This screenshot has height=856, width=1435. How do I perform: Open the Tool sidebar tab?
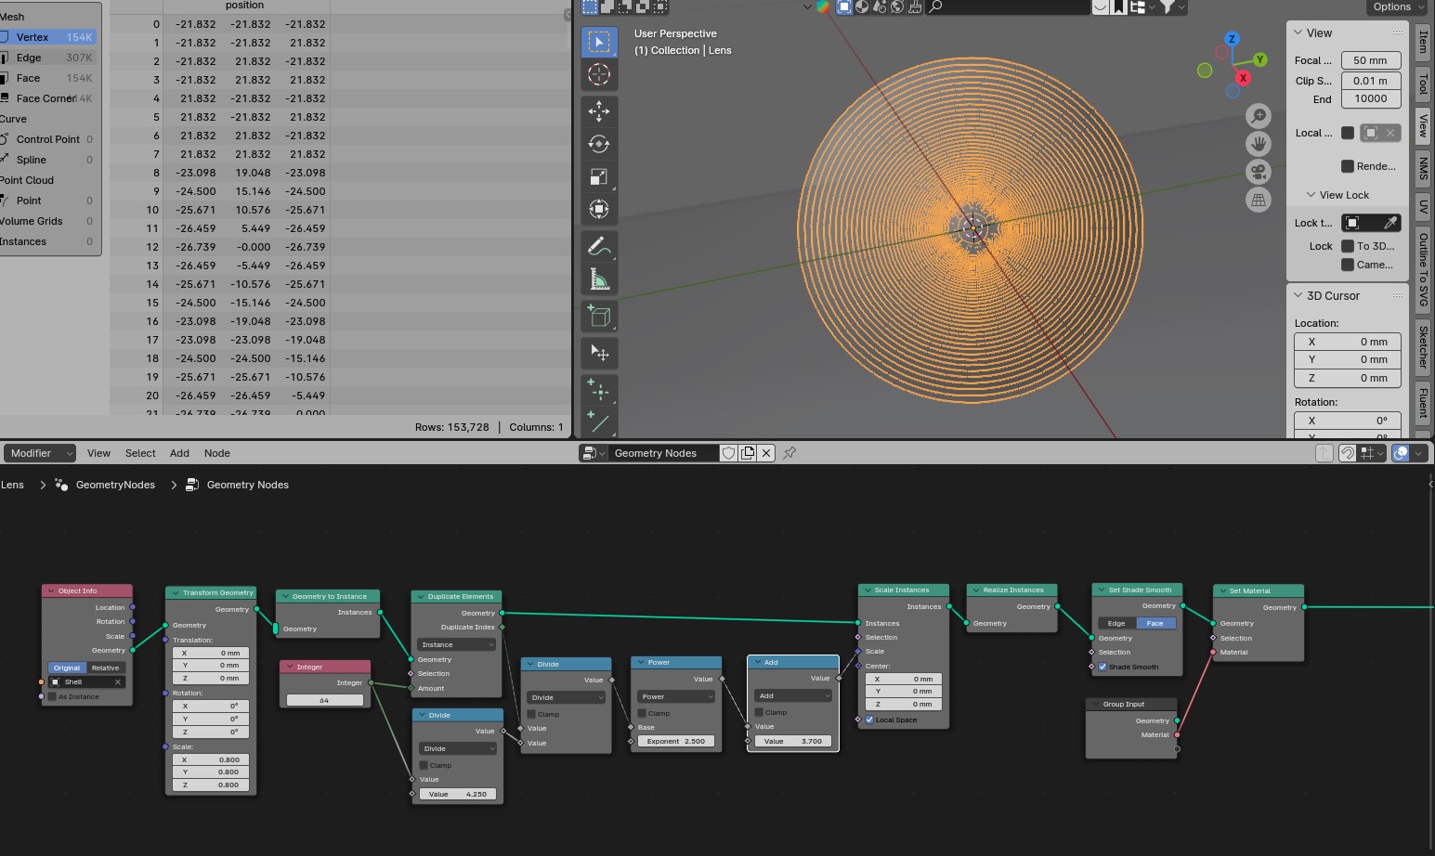(x=1423, y=85)
